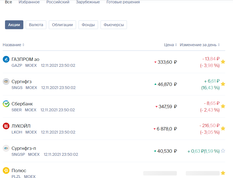Viewport: 233px width, 178px height.
Task: Click the change percentage (16,43 %)
Action: (x=210, y=88)
